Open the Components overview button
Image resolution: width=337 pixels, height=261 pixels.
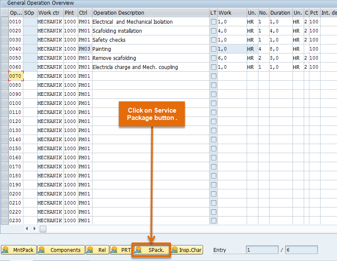60,250
